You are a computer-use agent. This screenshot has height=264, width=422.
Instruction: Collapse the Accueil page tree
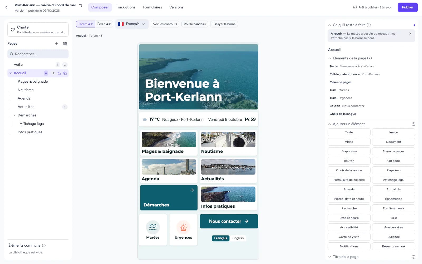tap(11, 73)
